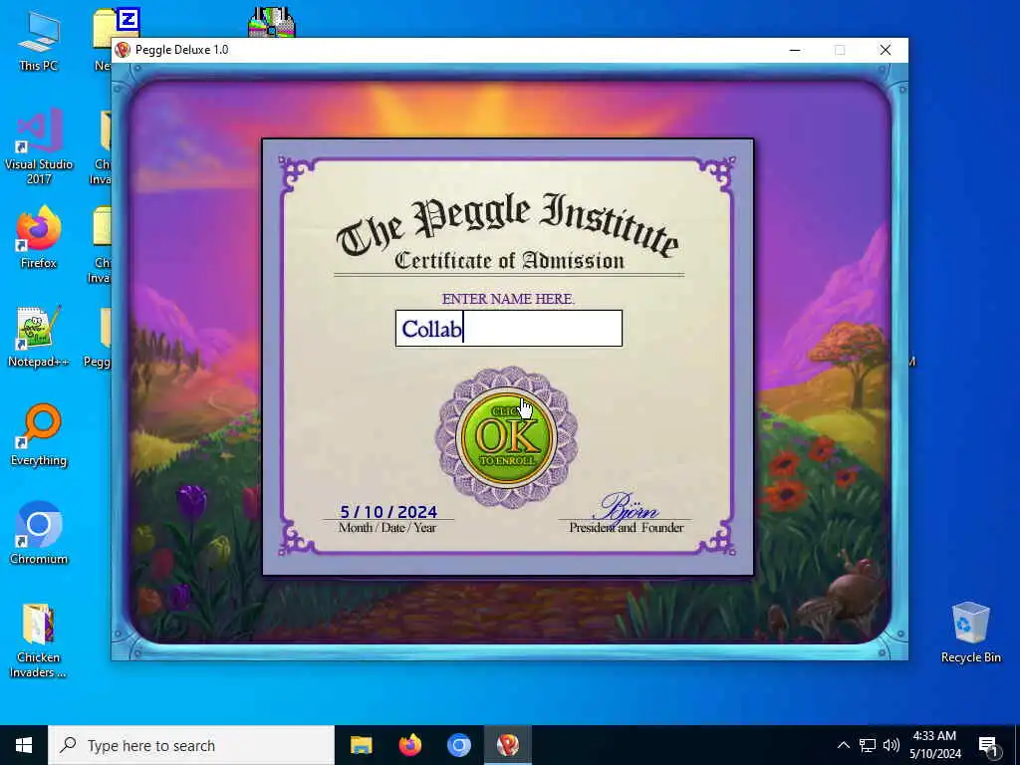Click the President and Founder caption
Viewport: 1020px width, 765px height.
pos(627,528)
